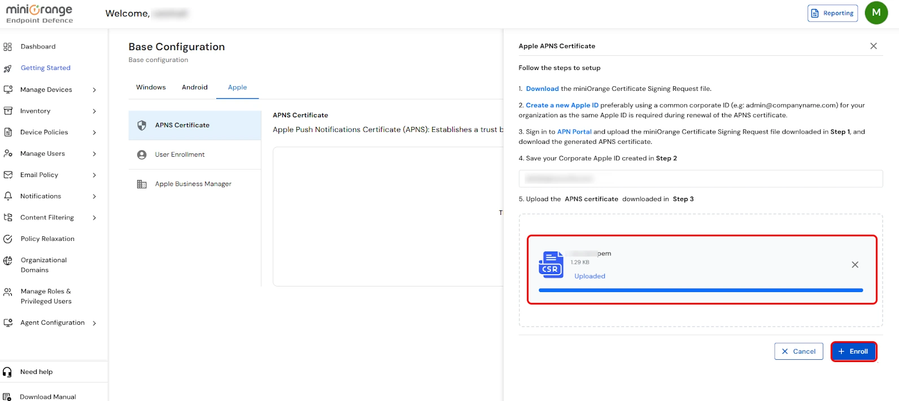The image size is (899, 401).
Task: Click the Base Configuration heading
Action: (177, 47)
